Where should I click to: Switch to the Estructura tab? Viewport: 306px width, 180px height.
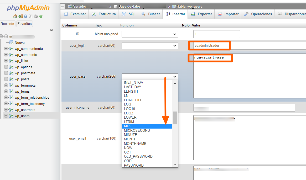tap(103, 14)
